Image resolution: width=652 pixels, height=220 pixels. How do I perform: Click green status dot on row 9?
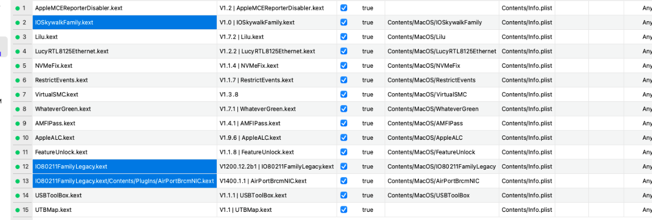pos(18,123)
